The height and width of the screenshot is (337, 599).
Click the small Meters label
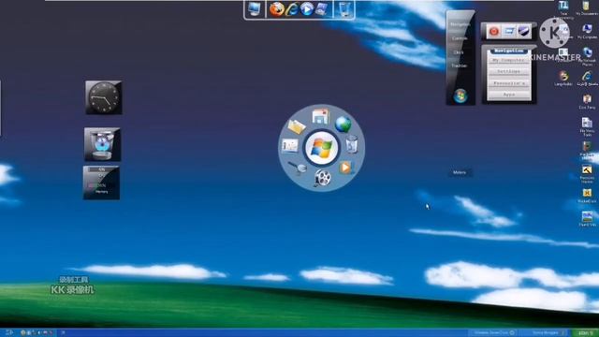point(460,172)
